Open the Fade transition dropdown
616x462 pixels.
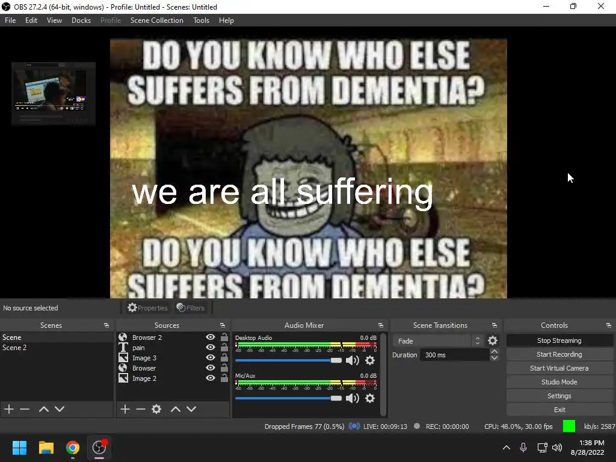click(438, 341)
